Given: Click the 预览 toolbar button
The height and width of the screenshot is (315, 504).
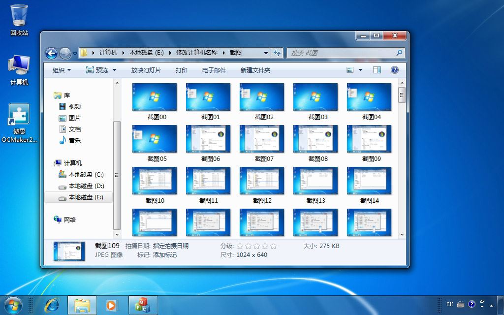Looking at the screenshot, I should click(97, 70).
